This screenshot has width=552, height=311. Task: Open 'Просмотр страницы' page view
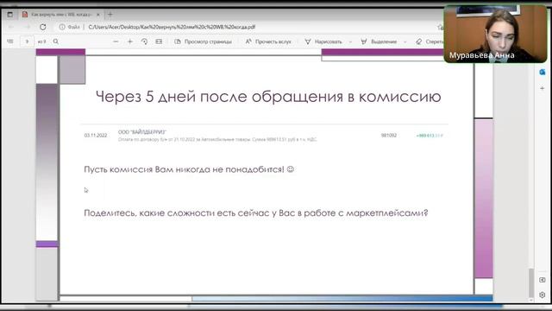pyautogui.click(x=204, y=41)
